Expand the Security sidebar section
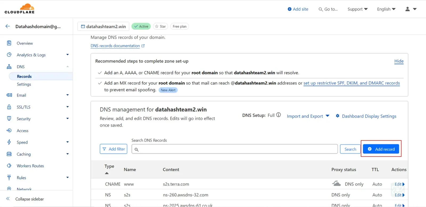426x207 pixels. (67, 118)
